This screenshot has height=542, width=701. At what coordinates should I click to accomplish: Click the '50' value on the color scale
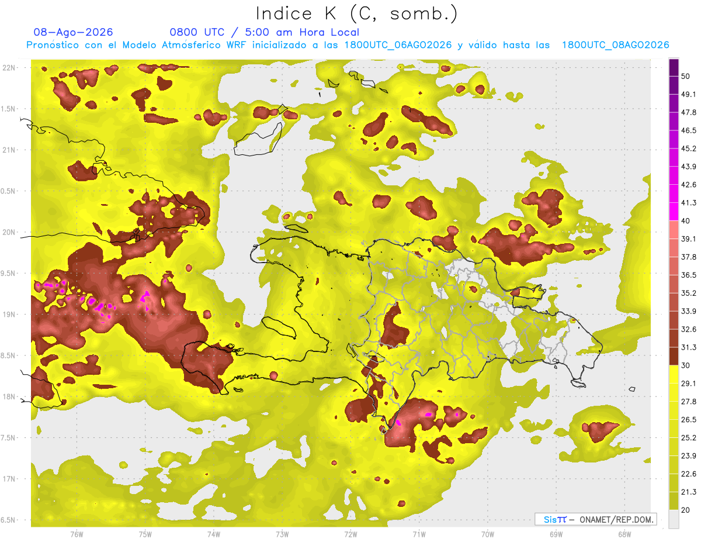click(686, 77)
